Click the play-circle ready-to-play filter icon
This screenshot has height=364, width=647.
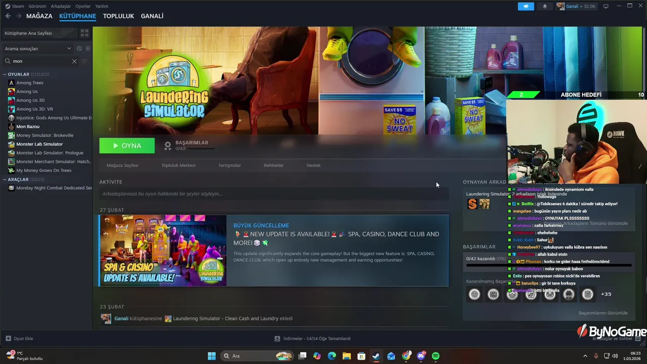[88, 49]
